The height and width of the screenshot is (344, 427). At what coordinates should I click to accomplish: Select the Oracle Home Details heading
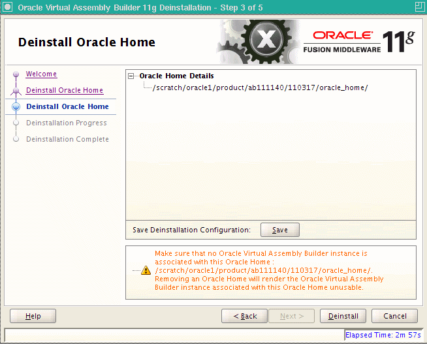point(176,76)
